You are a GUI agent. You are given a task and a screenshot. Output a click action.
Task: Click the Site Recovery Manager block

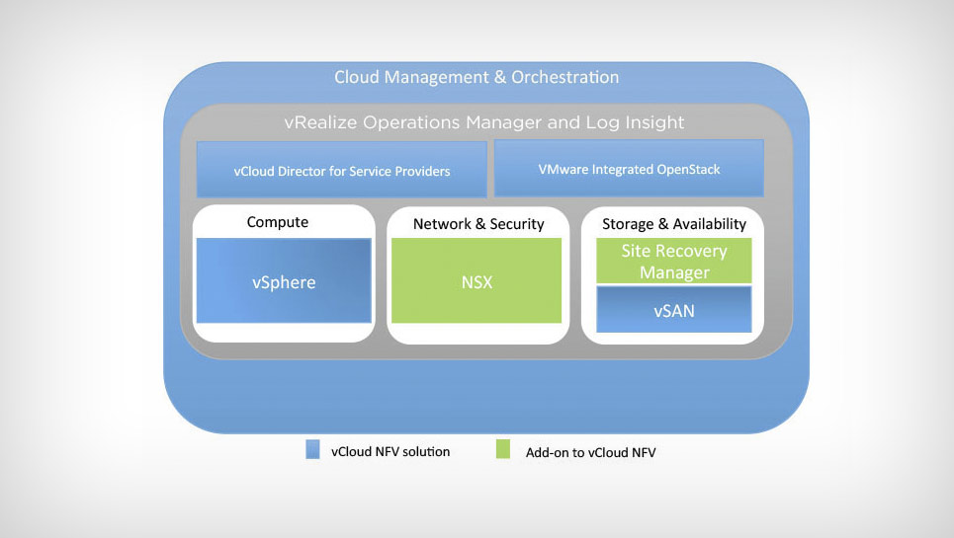(673, 262)
